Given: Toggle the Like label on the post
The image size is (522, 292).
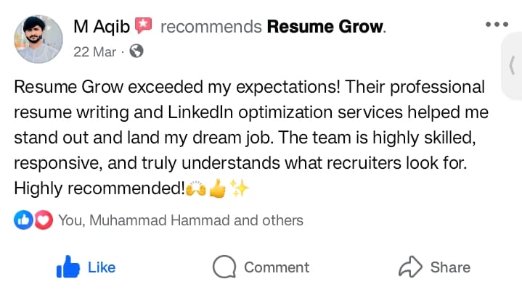Looking at the screenshot, I should (102, 267).
